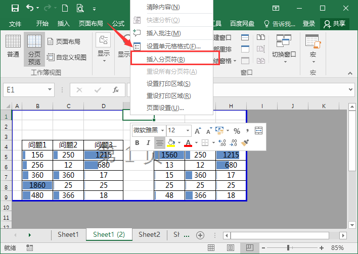Toggle Italic in the mini toolbar
This screenshot has width=358, height=254.
pos(148,143)
